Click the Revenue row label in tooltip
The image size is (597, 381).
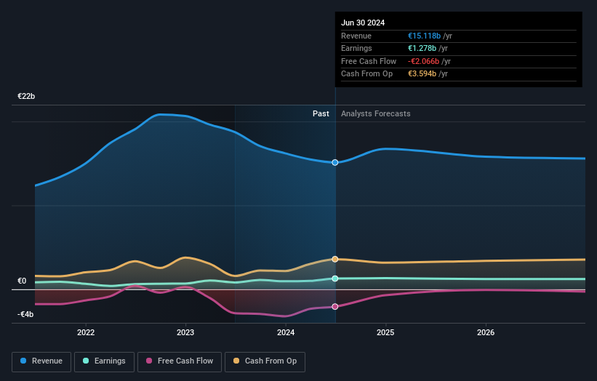356,36
